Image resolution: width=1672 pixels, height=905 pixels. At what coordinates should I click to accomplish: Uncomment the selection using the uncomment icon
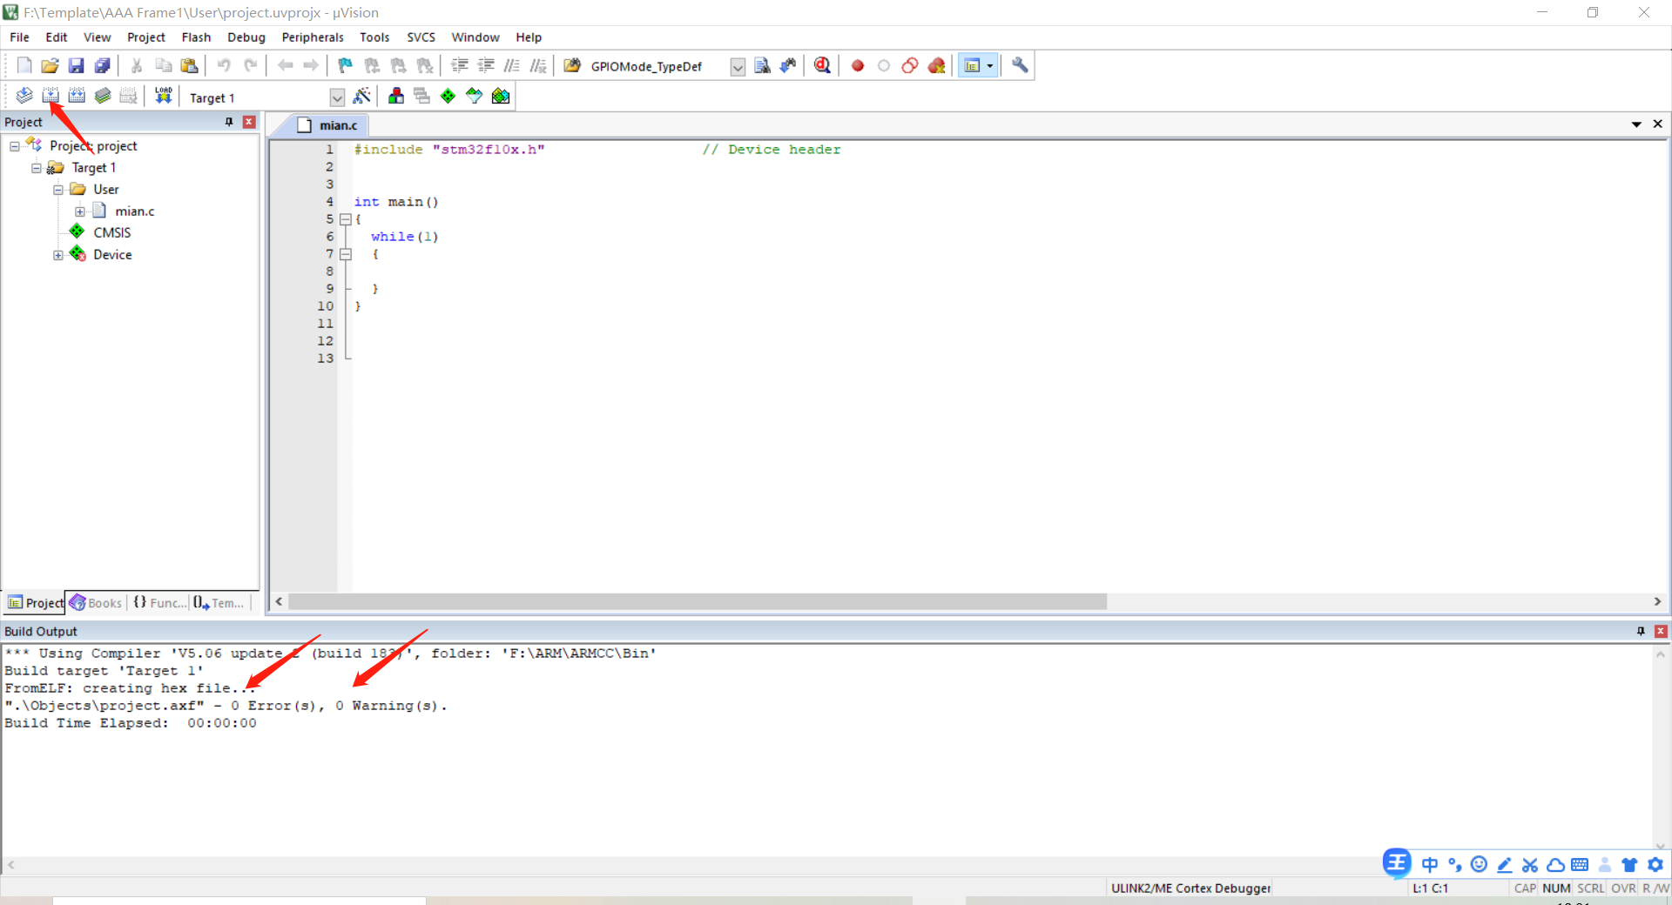click(538, 65)
